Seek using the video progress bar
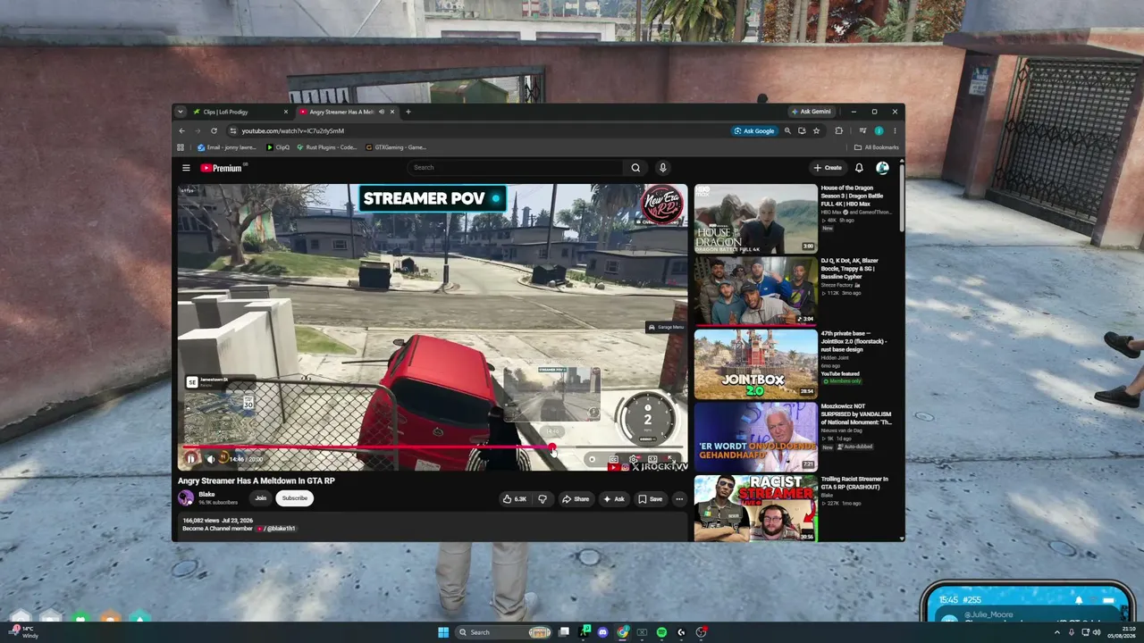 (433, 448)
